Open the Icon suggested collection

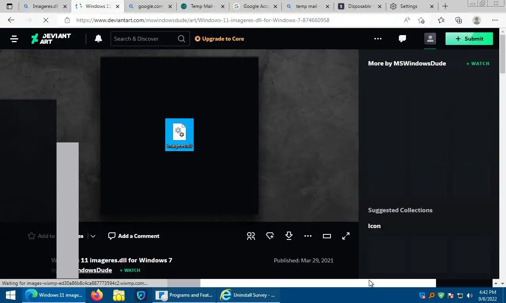click(374, 226)
